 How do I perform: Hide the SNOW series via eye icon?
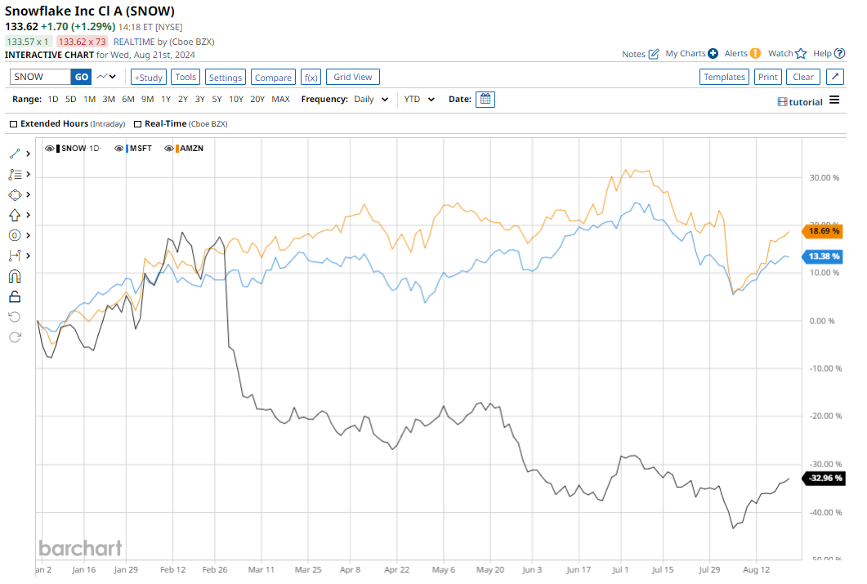[49, 149]
